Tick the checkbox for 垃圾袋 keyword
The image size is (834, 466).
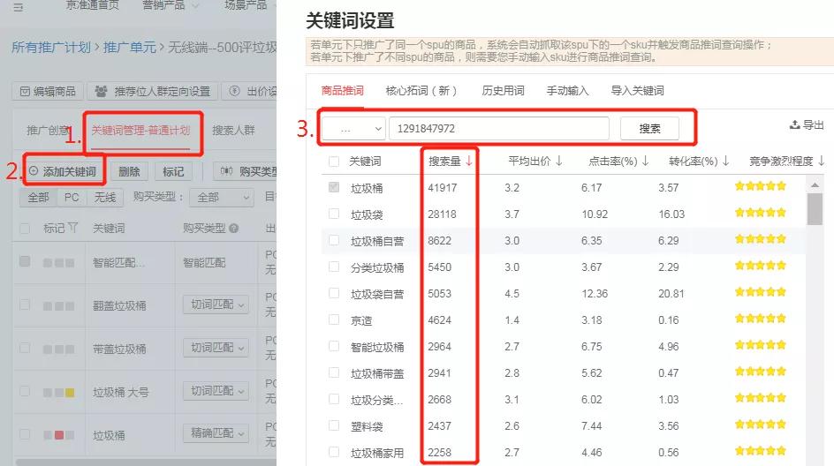coord(334,214)
